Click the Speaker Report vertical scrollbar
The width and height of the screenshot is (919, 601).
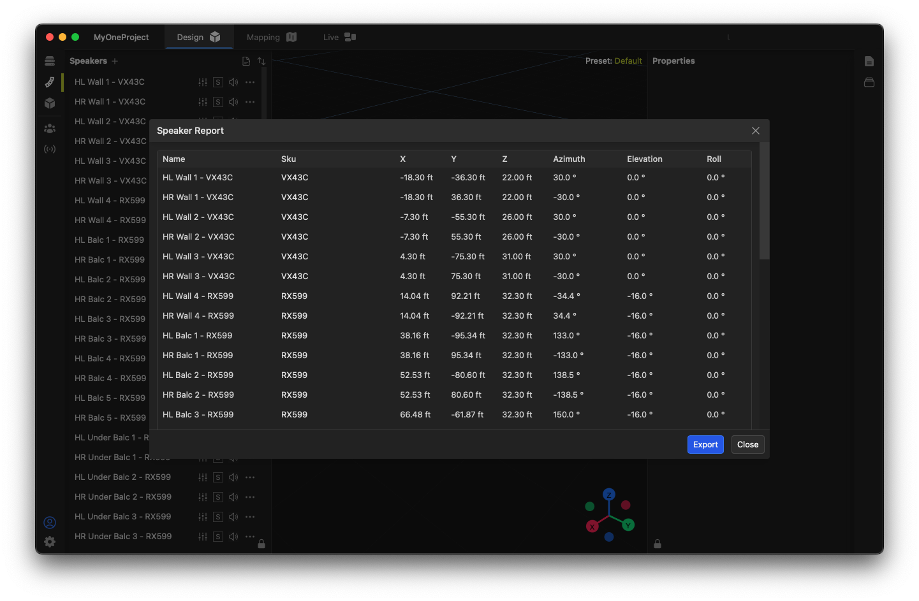tap(764, 201)
